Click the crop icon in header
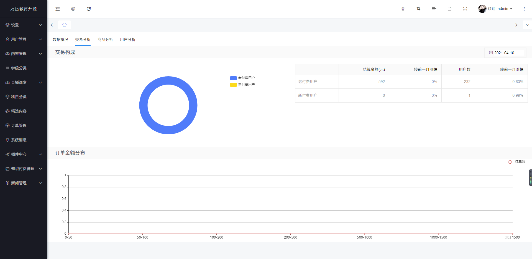532x259 pixels. [x=418, y=9]
